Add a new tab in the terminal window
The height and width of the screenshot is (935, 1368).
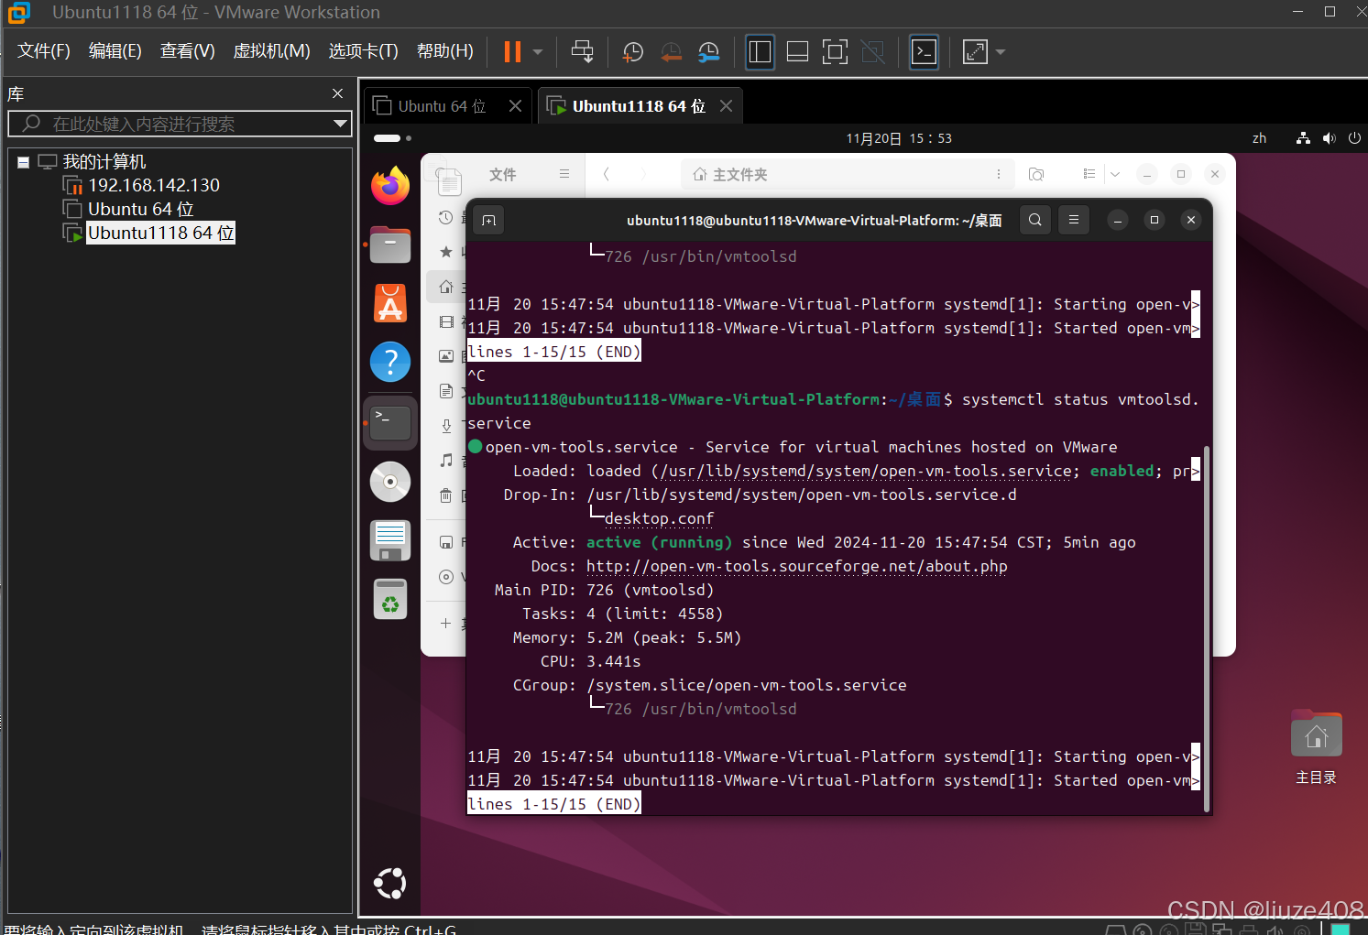[489, 220]
